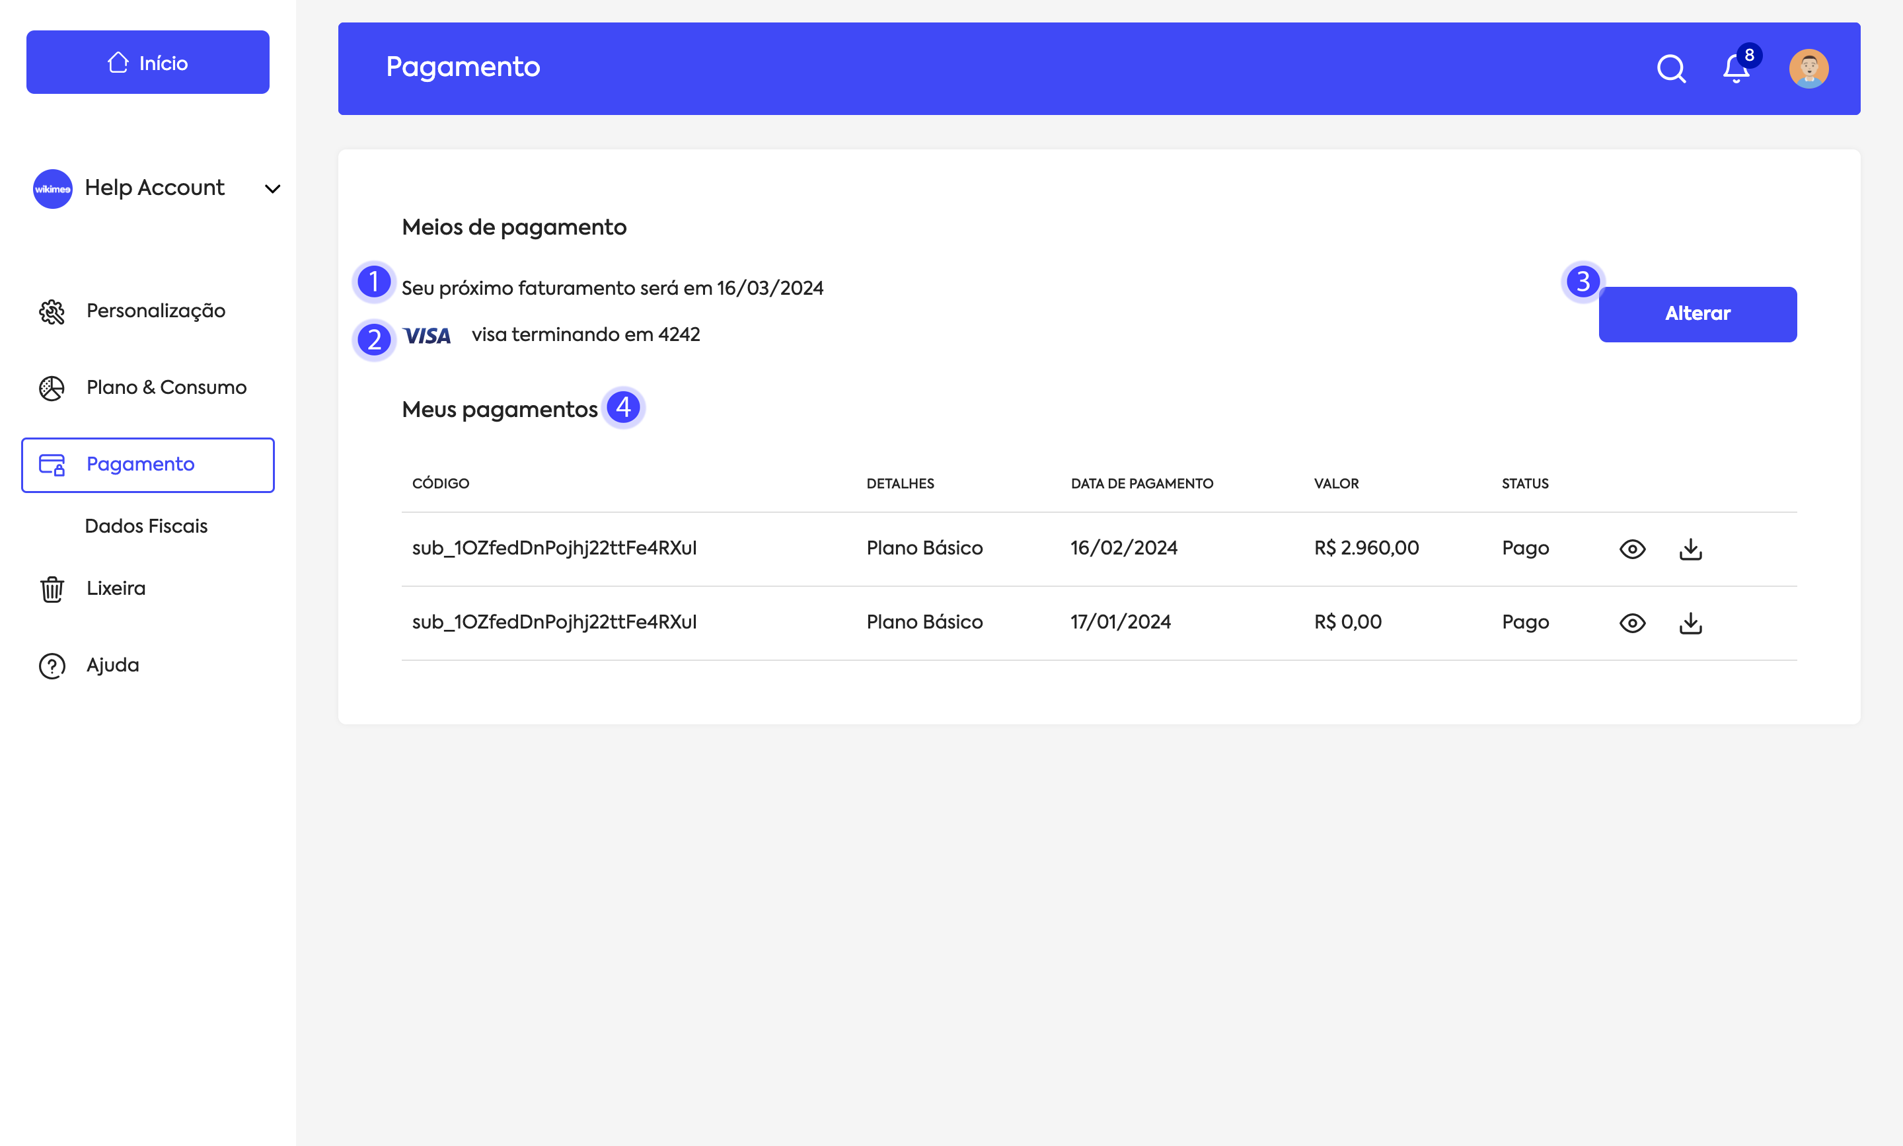Click tour marker number 1

point(373,282)
